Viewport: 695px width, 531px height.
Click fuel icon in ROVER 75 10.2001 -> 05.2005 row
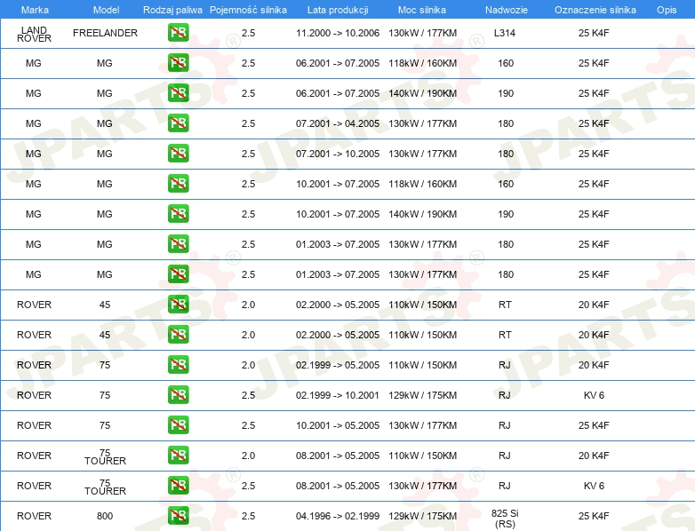pyautogui.click(x=178, y=424)
